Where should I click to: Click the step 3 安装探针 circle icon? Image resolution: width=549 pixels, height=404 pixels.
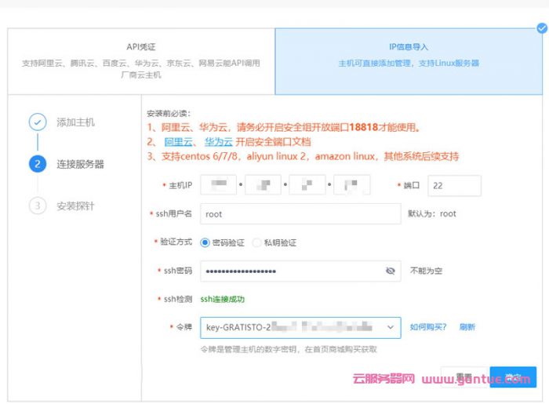37,206
